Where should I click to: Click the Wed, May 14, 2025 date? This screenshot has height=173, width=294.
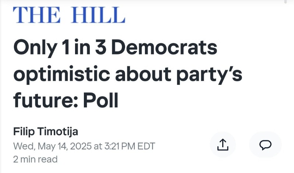click(52, 146)
